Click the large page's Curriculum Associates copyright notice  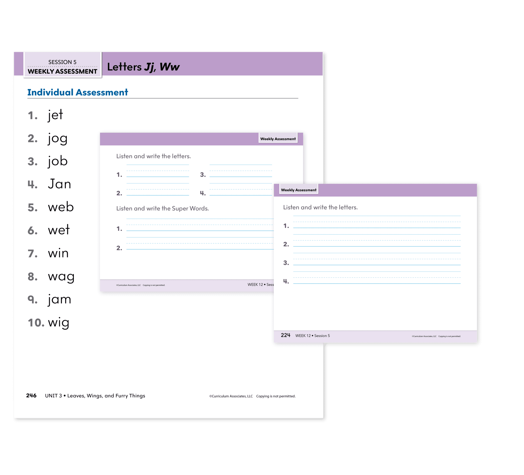pos(252,396)
